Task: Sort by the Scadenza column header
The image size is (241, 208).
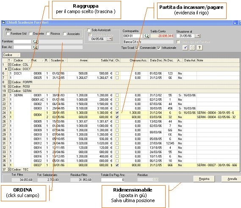Action: click(58, 60)
